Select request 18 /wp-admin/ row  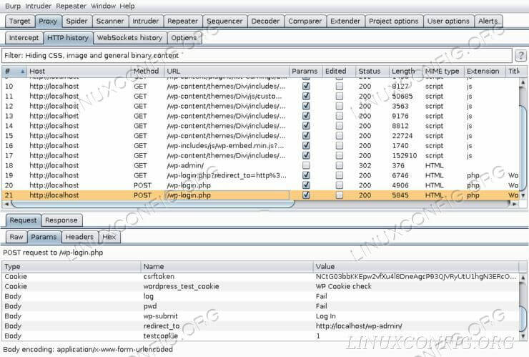pos(260,165)
